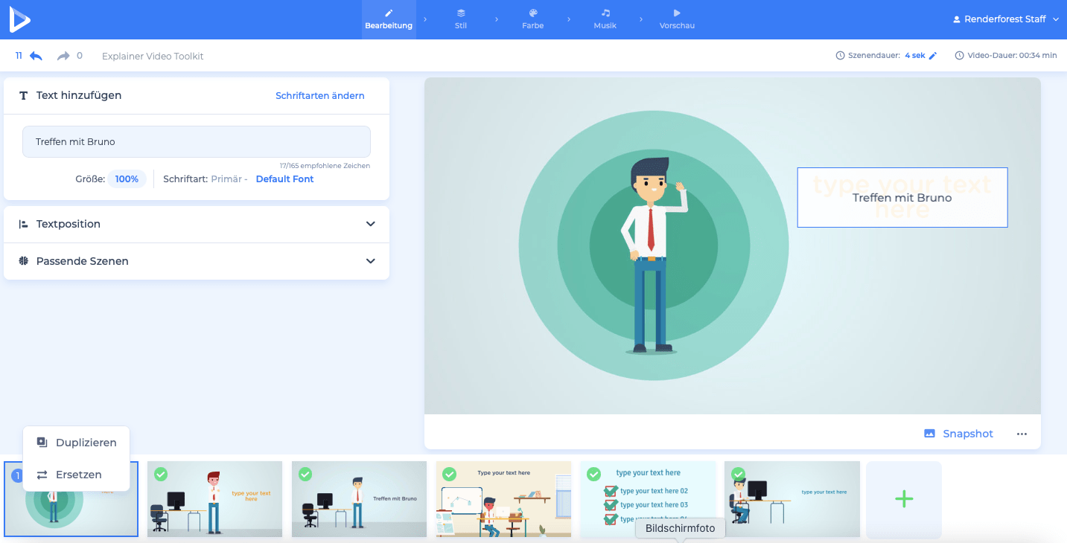Add a new scene with plus icon
Screen dimensions: 1067x543
tap(903, 499)
